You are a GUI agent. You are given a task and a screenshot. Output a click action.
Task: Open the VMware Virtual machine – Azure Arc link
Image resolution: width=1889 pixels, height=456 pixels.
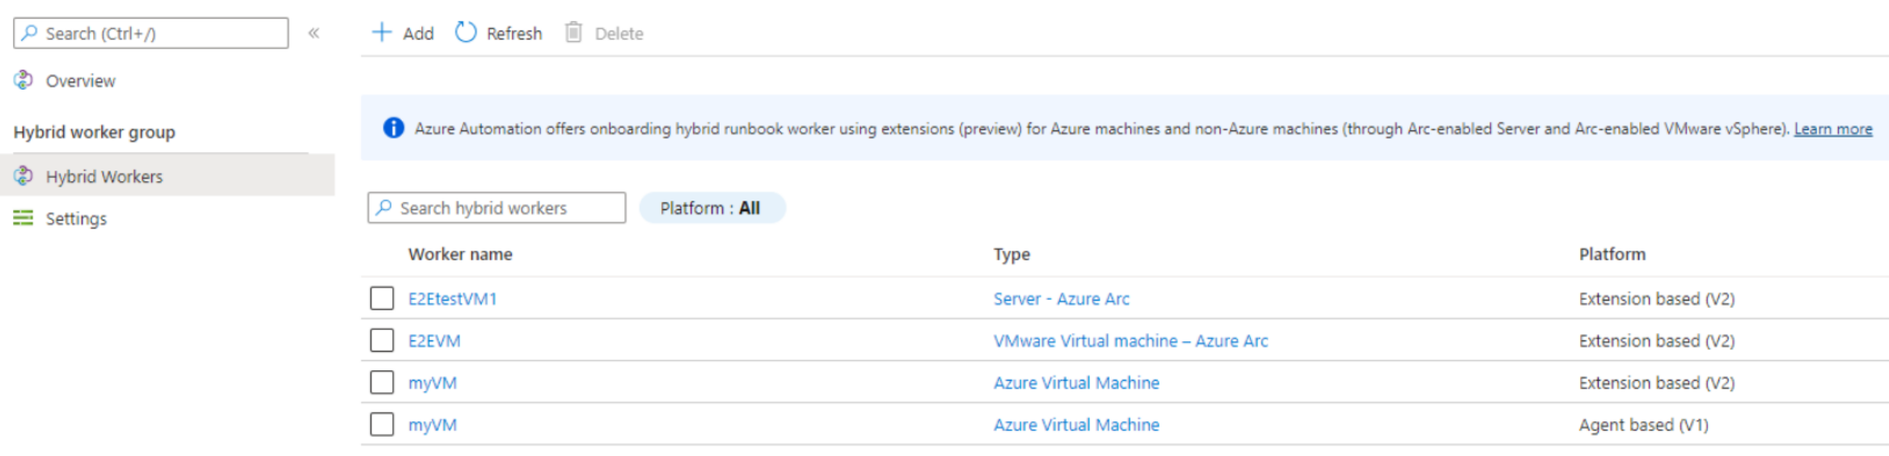[x=1130, y=341]
